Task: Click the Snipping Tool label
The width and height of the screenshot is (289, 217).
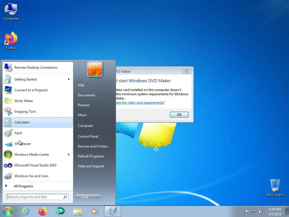Action: coord(25,111)
